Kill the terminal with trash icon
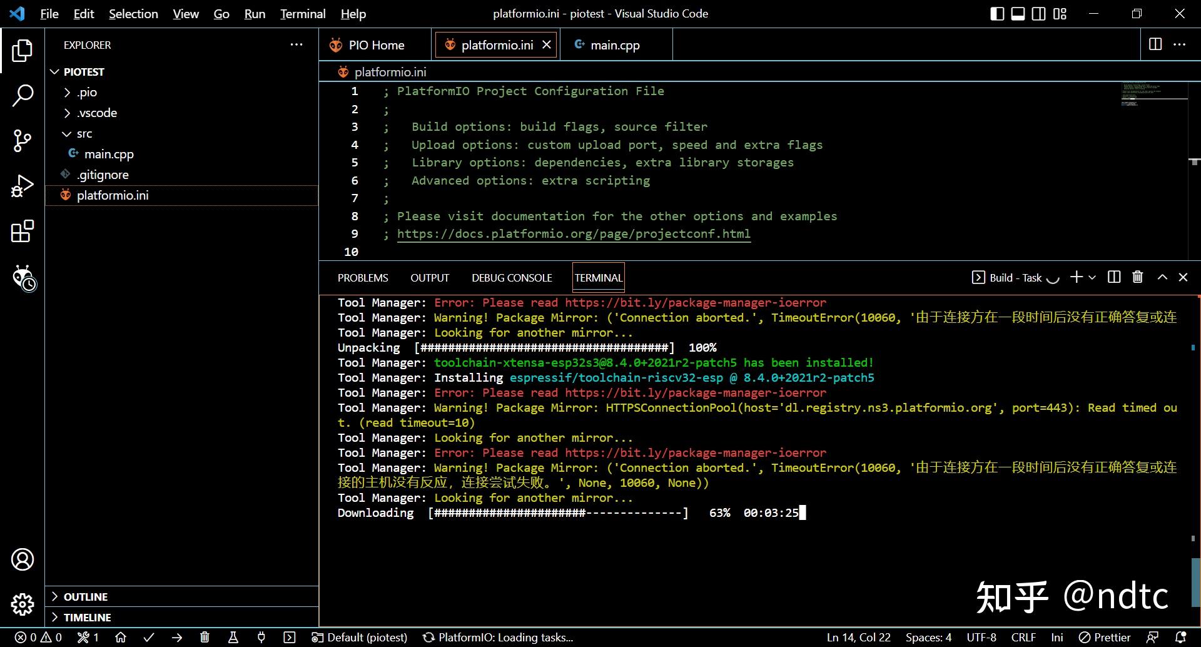 (1138, 277)
